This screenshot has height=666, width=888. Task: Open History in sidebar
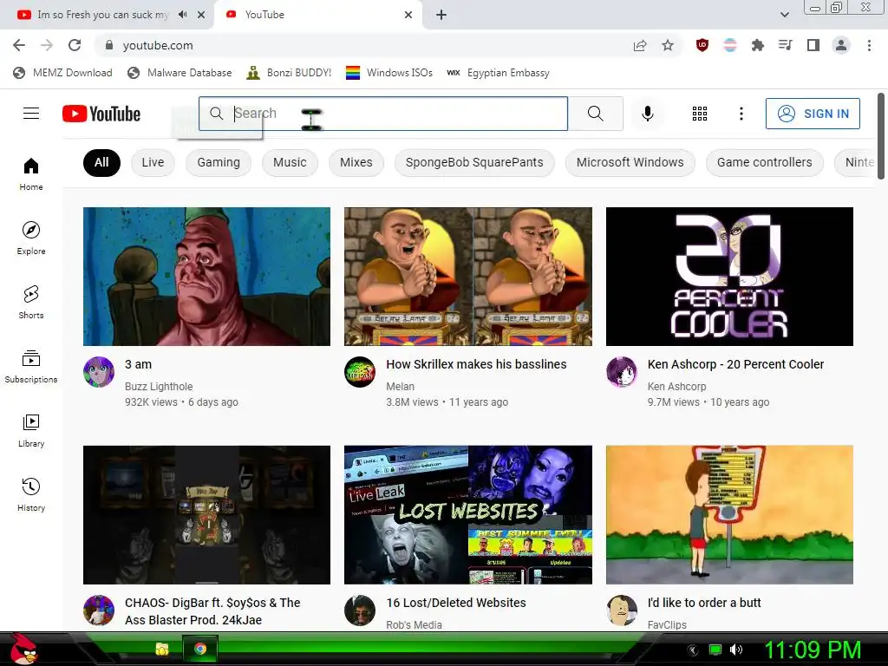click(x=31, y=494)
